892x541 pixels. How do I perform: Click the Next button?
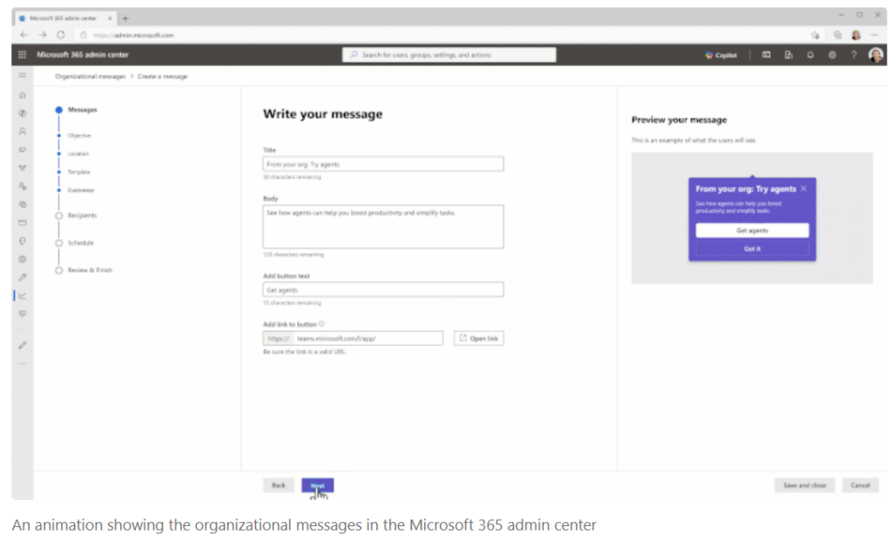click(317, 485)
